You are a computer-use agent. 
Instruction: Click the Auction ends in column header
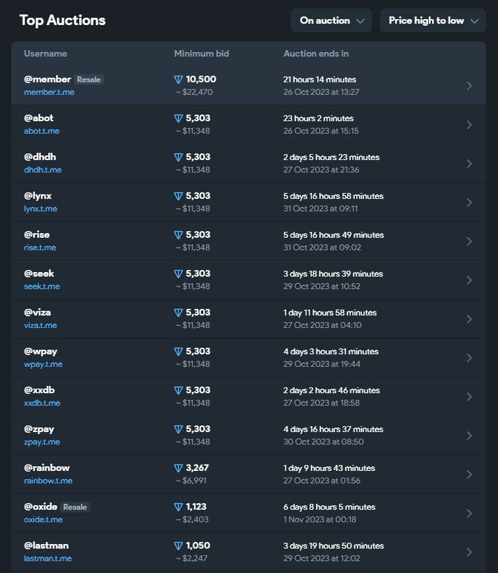click(316, 53)
